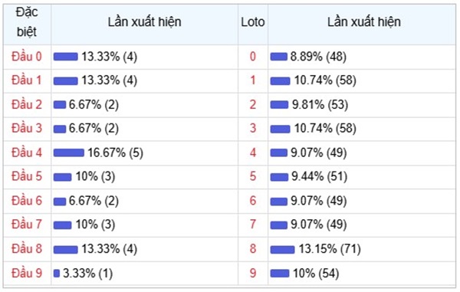Click Loto number 0
Viewport: 460px width, 292px height.
[253, 57]
